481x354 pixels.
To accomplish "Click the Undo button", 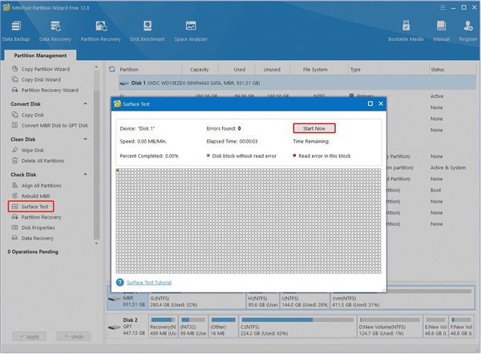I will coord(74,336).
